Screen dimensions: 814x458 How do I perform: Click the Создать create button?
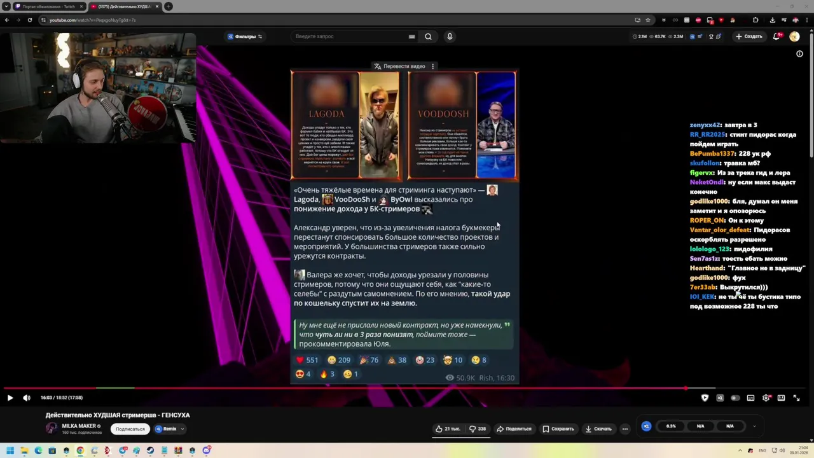[748, 36]
